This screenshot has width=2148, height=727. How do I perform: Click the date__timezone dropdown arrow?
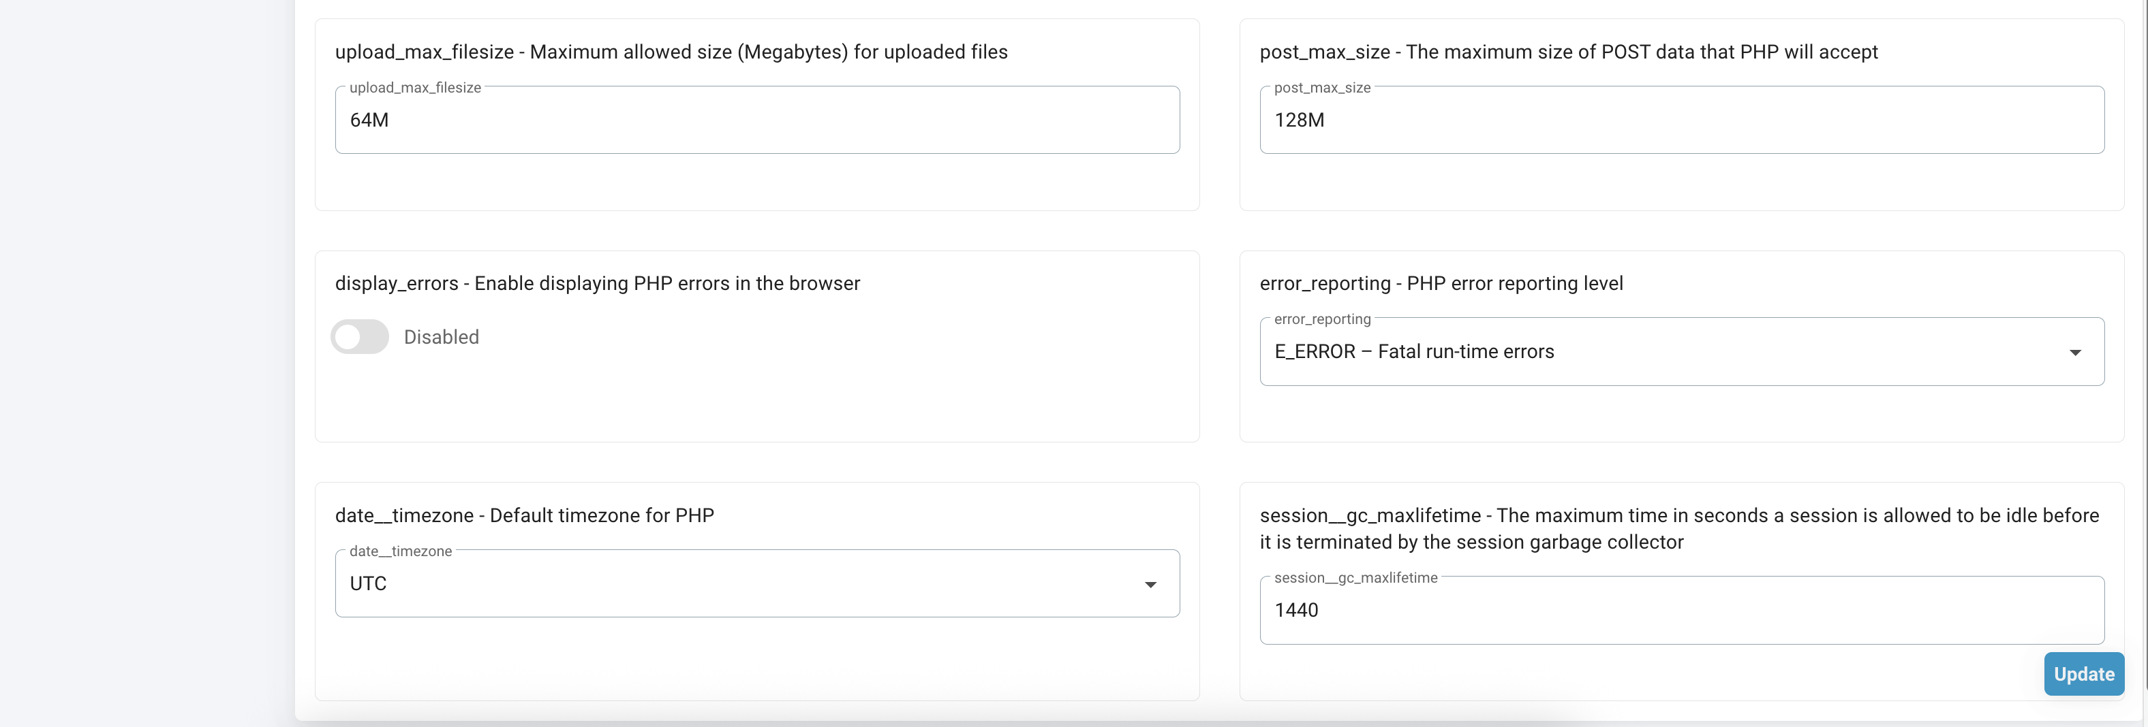pyautogui.click(x=1151, y=585)
